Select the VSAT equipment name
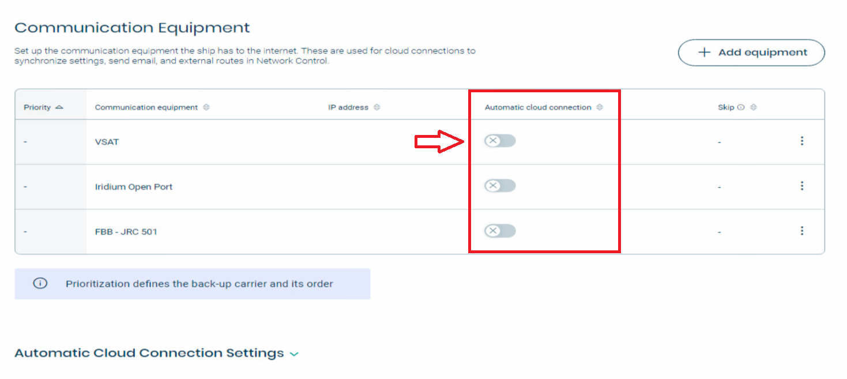Screen dimensions: 847x379 tap(107, 142)
